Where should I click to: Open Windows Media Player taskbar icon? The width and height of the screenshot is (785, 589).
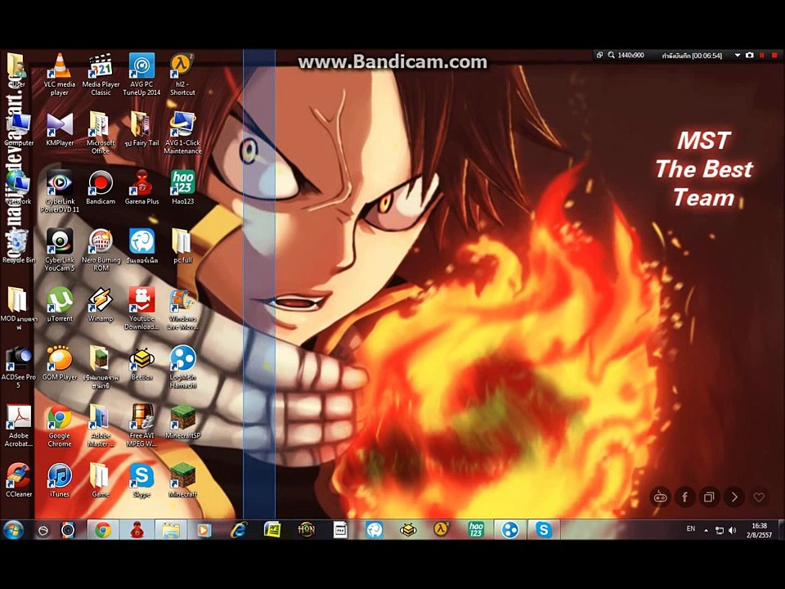pyautogui.click(x=204, y=530)
